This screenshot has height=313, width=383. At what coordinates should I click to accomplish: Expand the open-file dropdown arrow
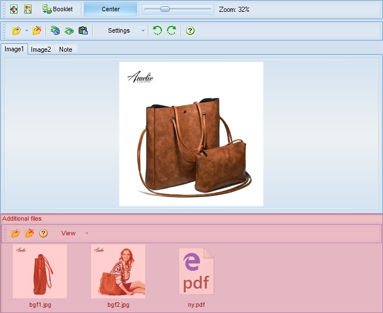26,30
